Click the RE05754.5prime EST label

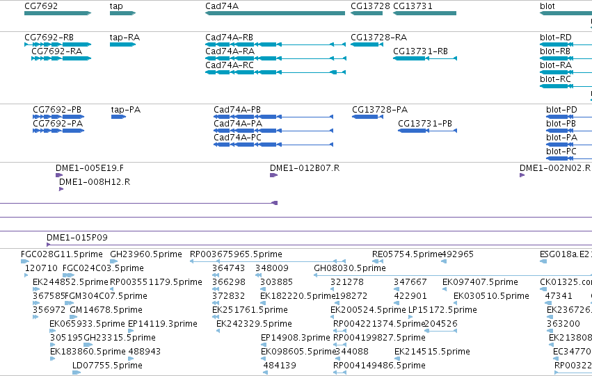(407, 254)
